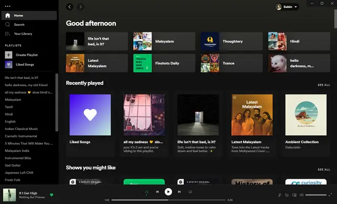Open the lyrics microphone icon
Image resolution: width=337 pixels, height=204 pixels.
tap(280, 195)
